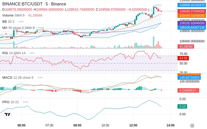Click the MACD 100.00000000 axis label

[189, 82]
